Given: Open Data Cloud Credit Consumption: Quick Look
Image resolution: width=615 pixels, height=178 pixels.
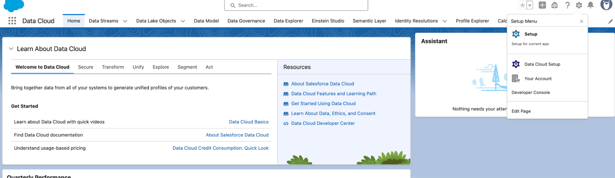Looking at the screenshot, I should point(221,148).
